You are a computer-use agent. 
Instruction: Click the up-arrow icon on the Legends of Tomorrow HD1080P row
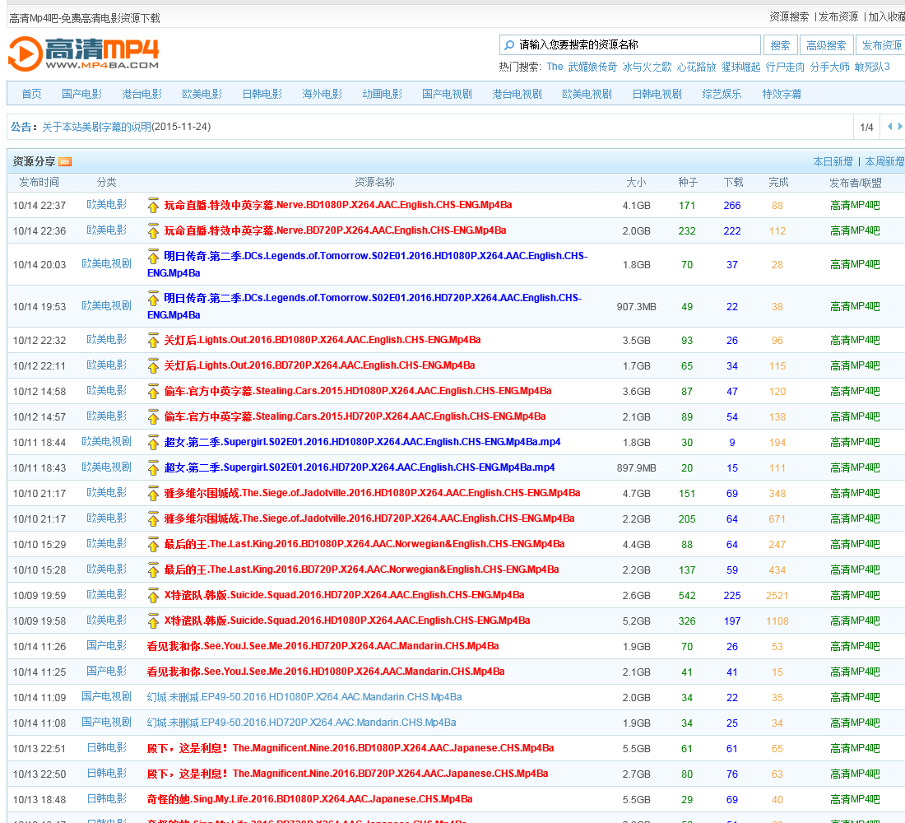pos(153,256)
